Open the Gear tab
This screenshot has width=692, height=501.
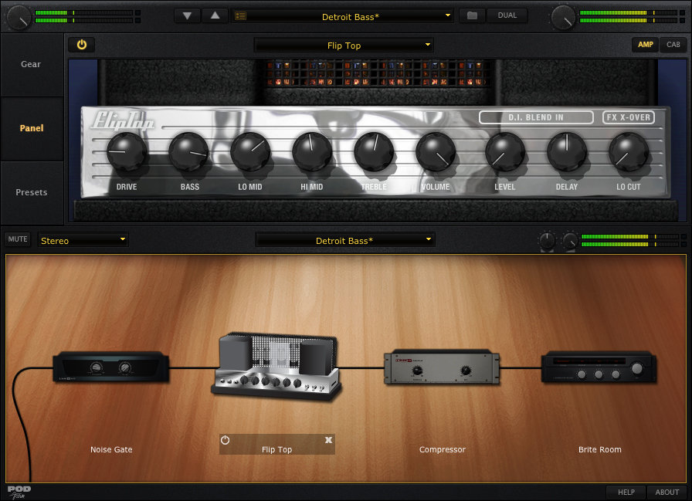(x=32, y=64)
